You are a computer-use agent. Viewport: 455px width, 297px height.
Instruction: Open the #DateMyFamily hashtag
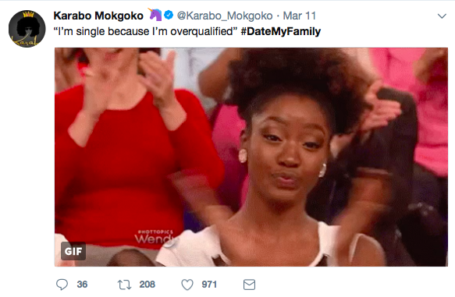281,31
